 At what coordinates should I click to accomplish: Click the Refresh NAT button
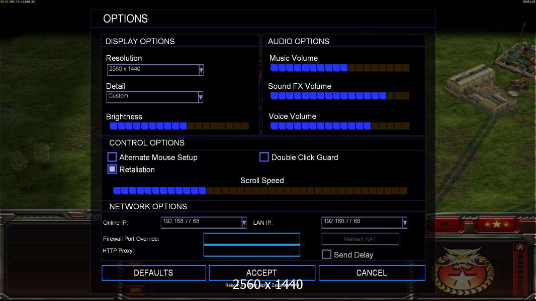coord(361,239)
